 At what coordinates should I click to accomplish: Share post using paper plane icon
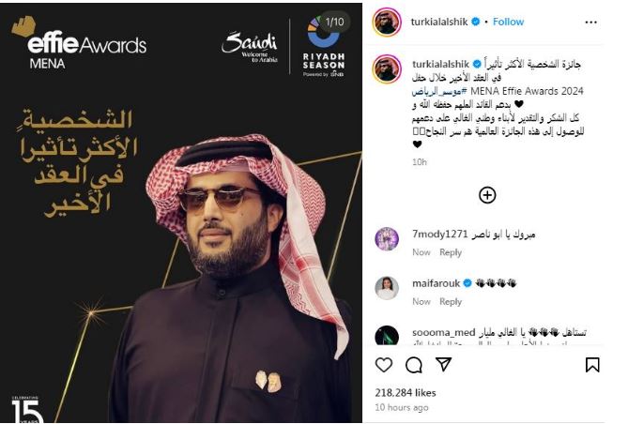[x=443, y=364]
